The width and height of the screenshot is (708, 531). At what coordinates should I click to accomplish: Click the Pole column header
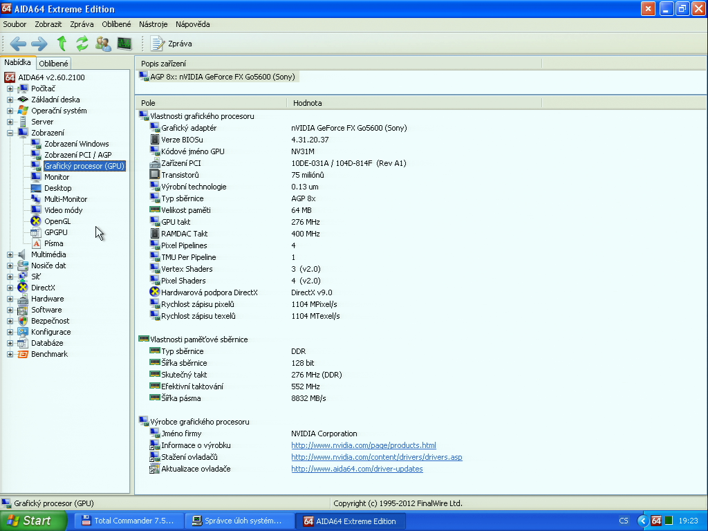tap(211, 103)
